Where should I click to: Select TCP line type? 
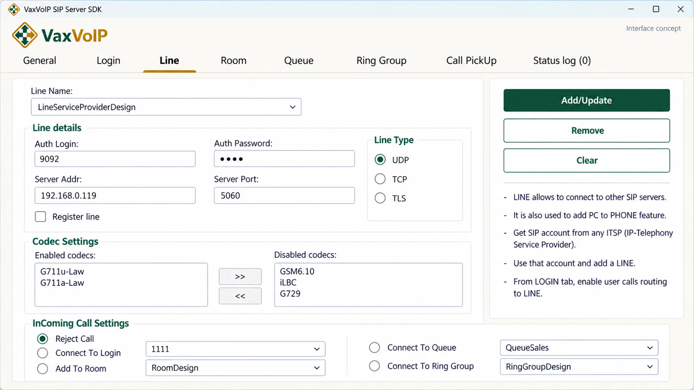click(x=380, y=179)
